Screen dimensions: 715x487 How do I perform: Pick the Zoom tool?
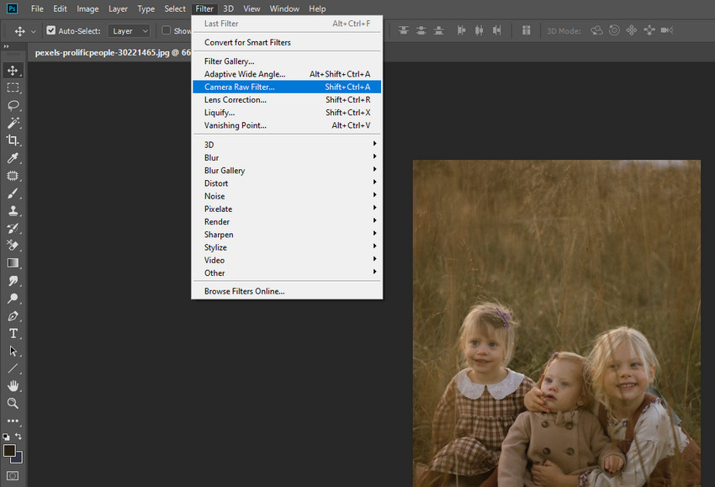tap(13, 403)
